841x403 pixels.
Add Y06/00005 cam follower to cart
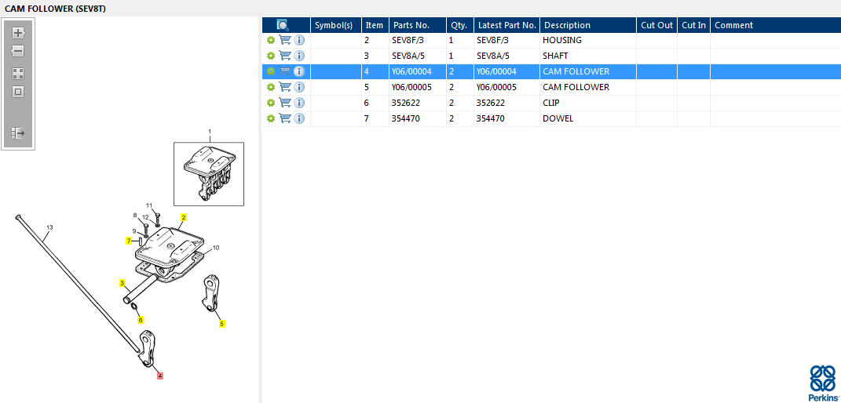[x=285, y=87]
